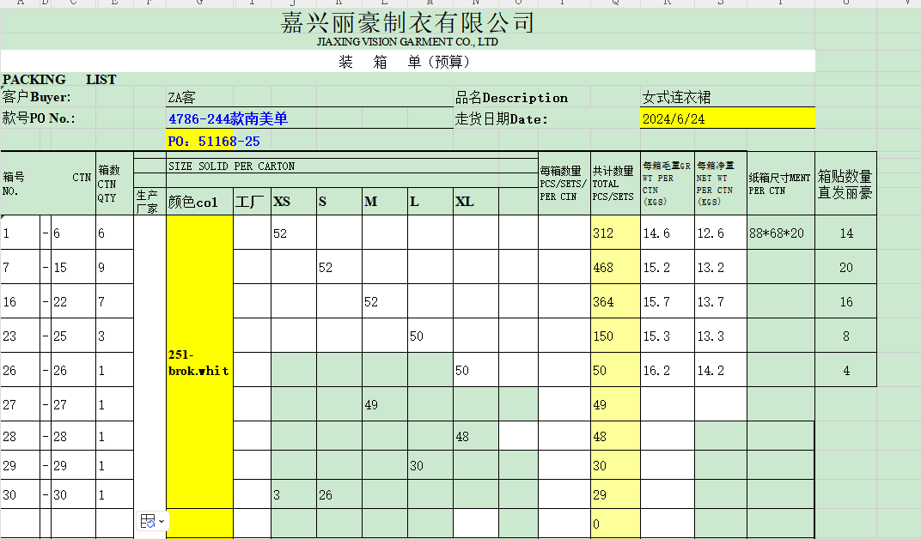Select the 251-brok.whit color cell
The width and height of the screenshot is (921, 539).
(198, 362)
